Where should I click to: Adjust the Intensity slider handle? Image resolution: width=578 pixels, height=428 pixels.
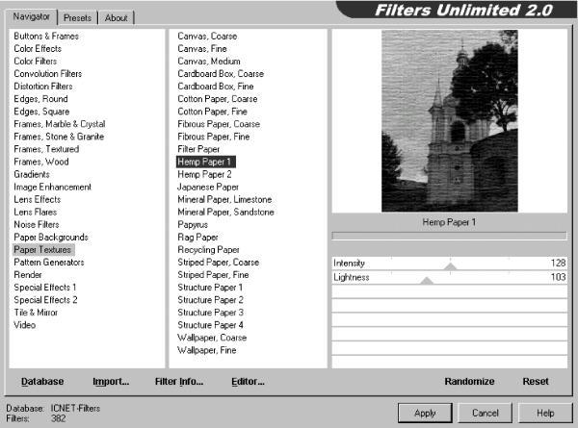pos(450,266)
